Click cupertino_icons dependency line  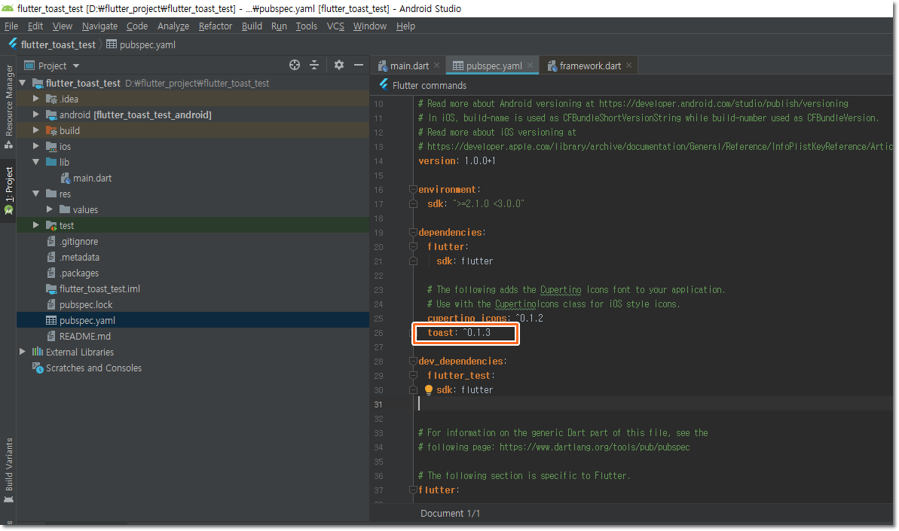[485, 318]
